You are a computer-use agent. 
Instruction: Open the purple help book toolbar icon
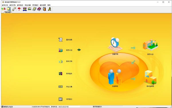tap(39, 9)
